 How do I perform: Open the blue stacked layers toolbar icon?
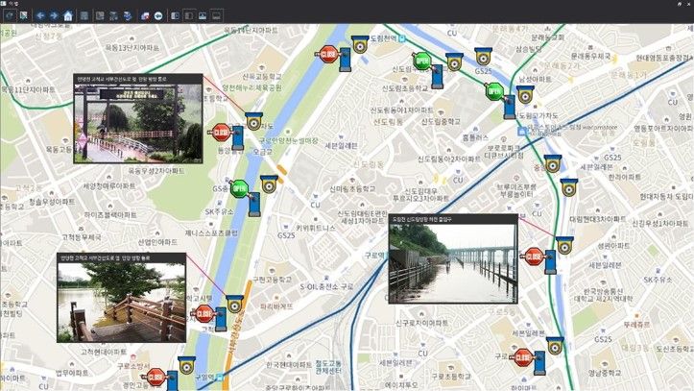tap(128, 16)
